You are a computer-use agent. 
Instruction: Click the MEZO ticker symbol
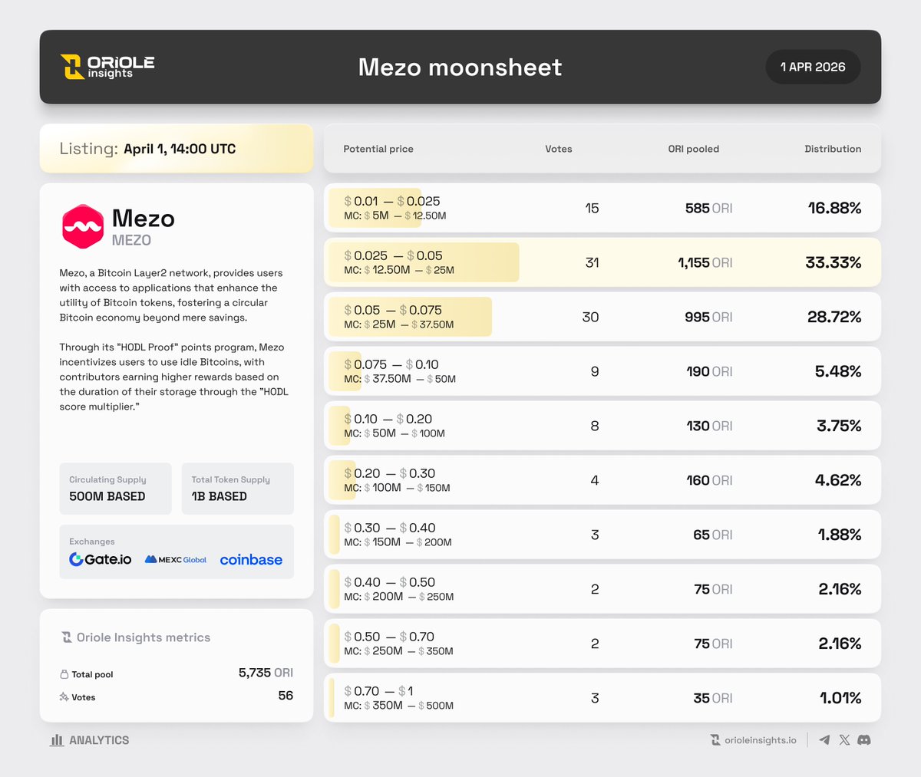coord(131,240)
